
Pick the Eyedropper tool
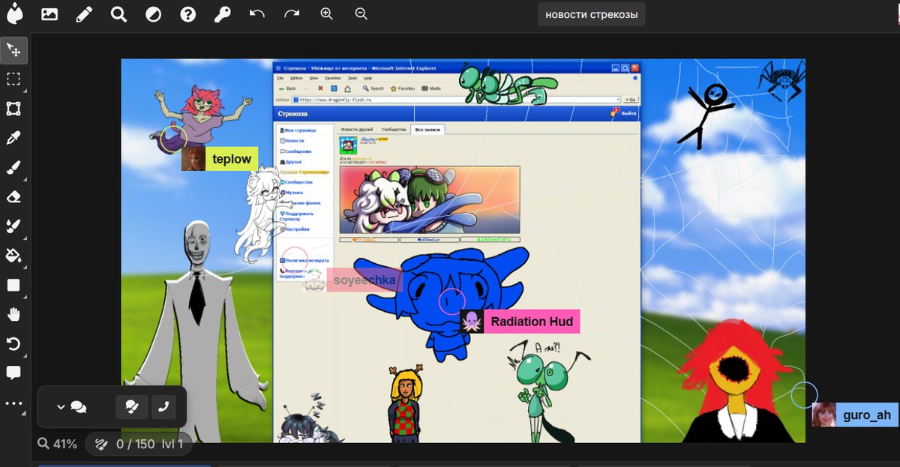tap(13, 138)
